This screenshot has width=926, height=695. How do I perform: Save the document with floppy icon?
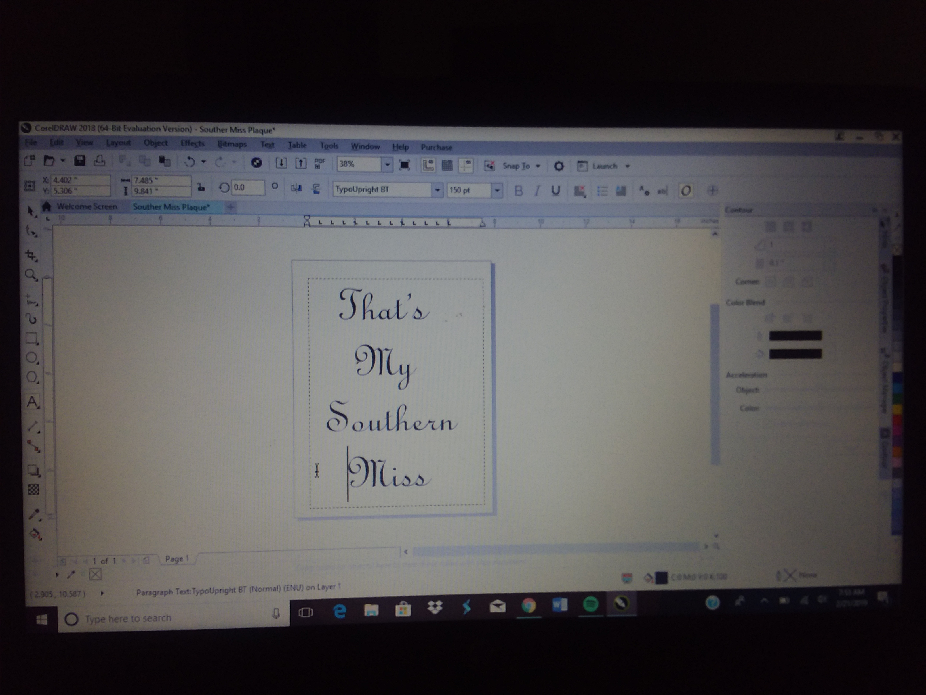79,161
